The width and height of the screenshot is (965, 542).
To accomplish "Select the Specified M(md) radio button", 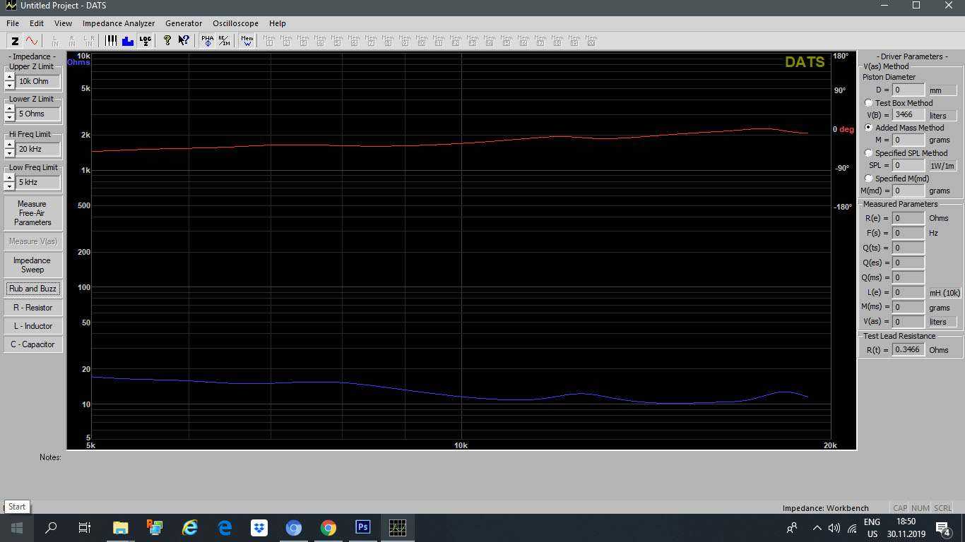I will (869, 179).
